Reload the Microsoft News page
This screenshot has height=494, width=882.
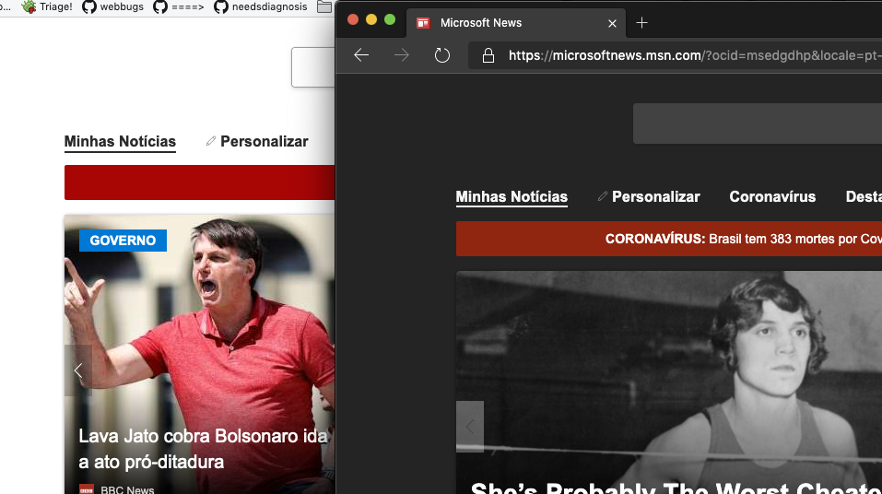pyautogui.click(x=442, y=55)
